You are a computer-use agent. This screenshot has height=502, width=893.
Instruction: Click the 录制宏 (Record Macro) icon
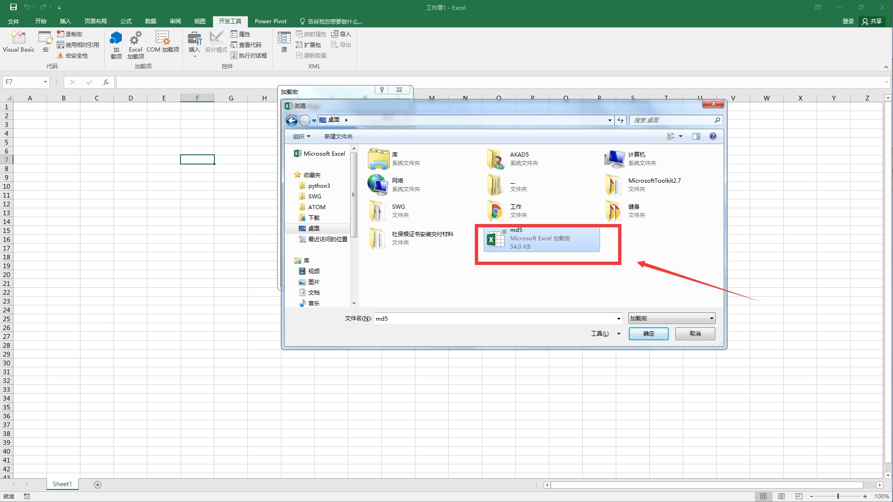[70, 33]
